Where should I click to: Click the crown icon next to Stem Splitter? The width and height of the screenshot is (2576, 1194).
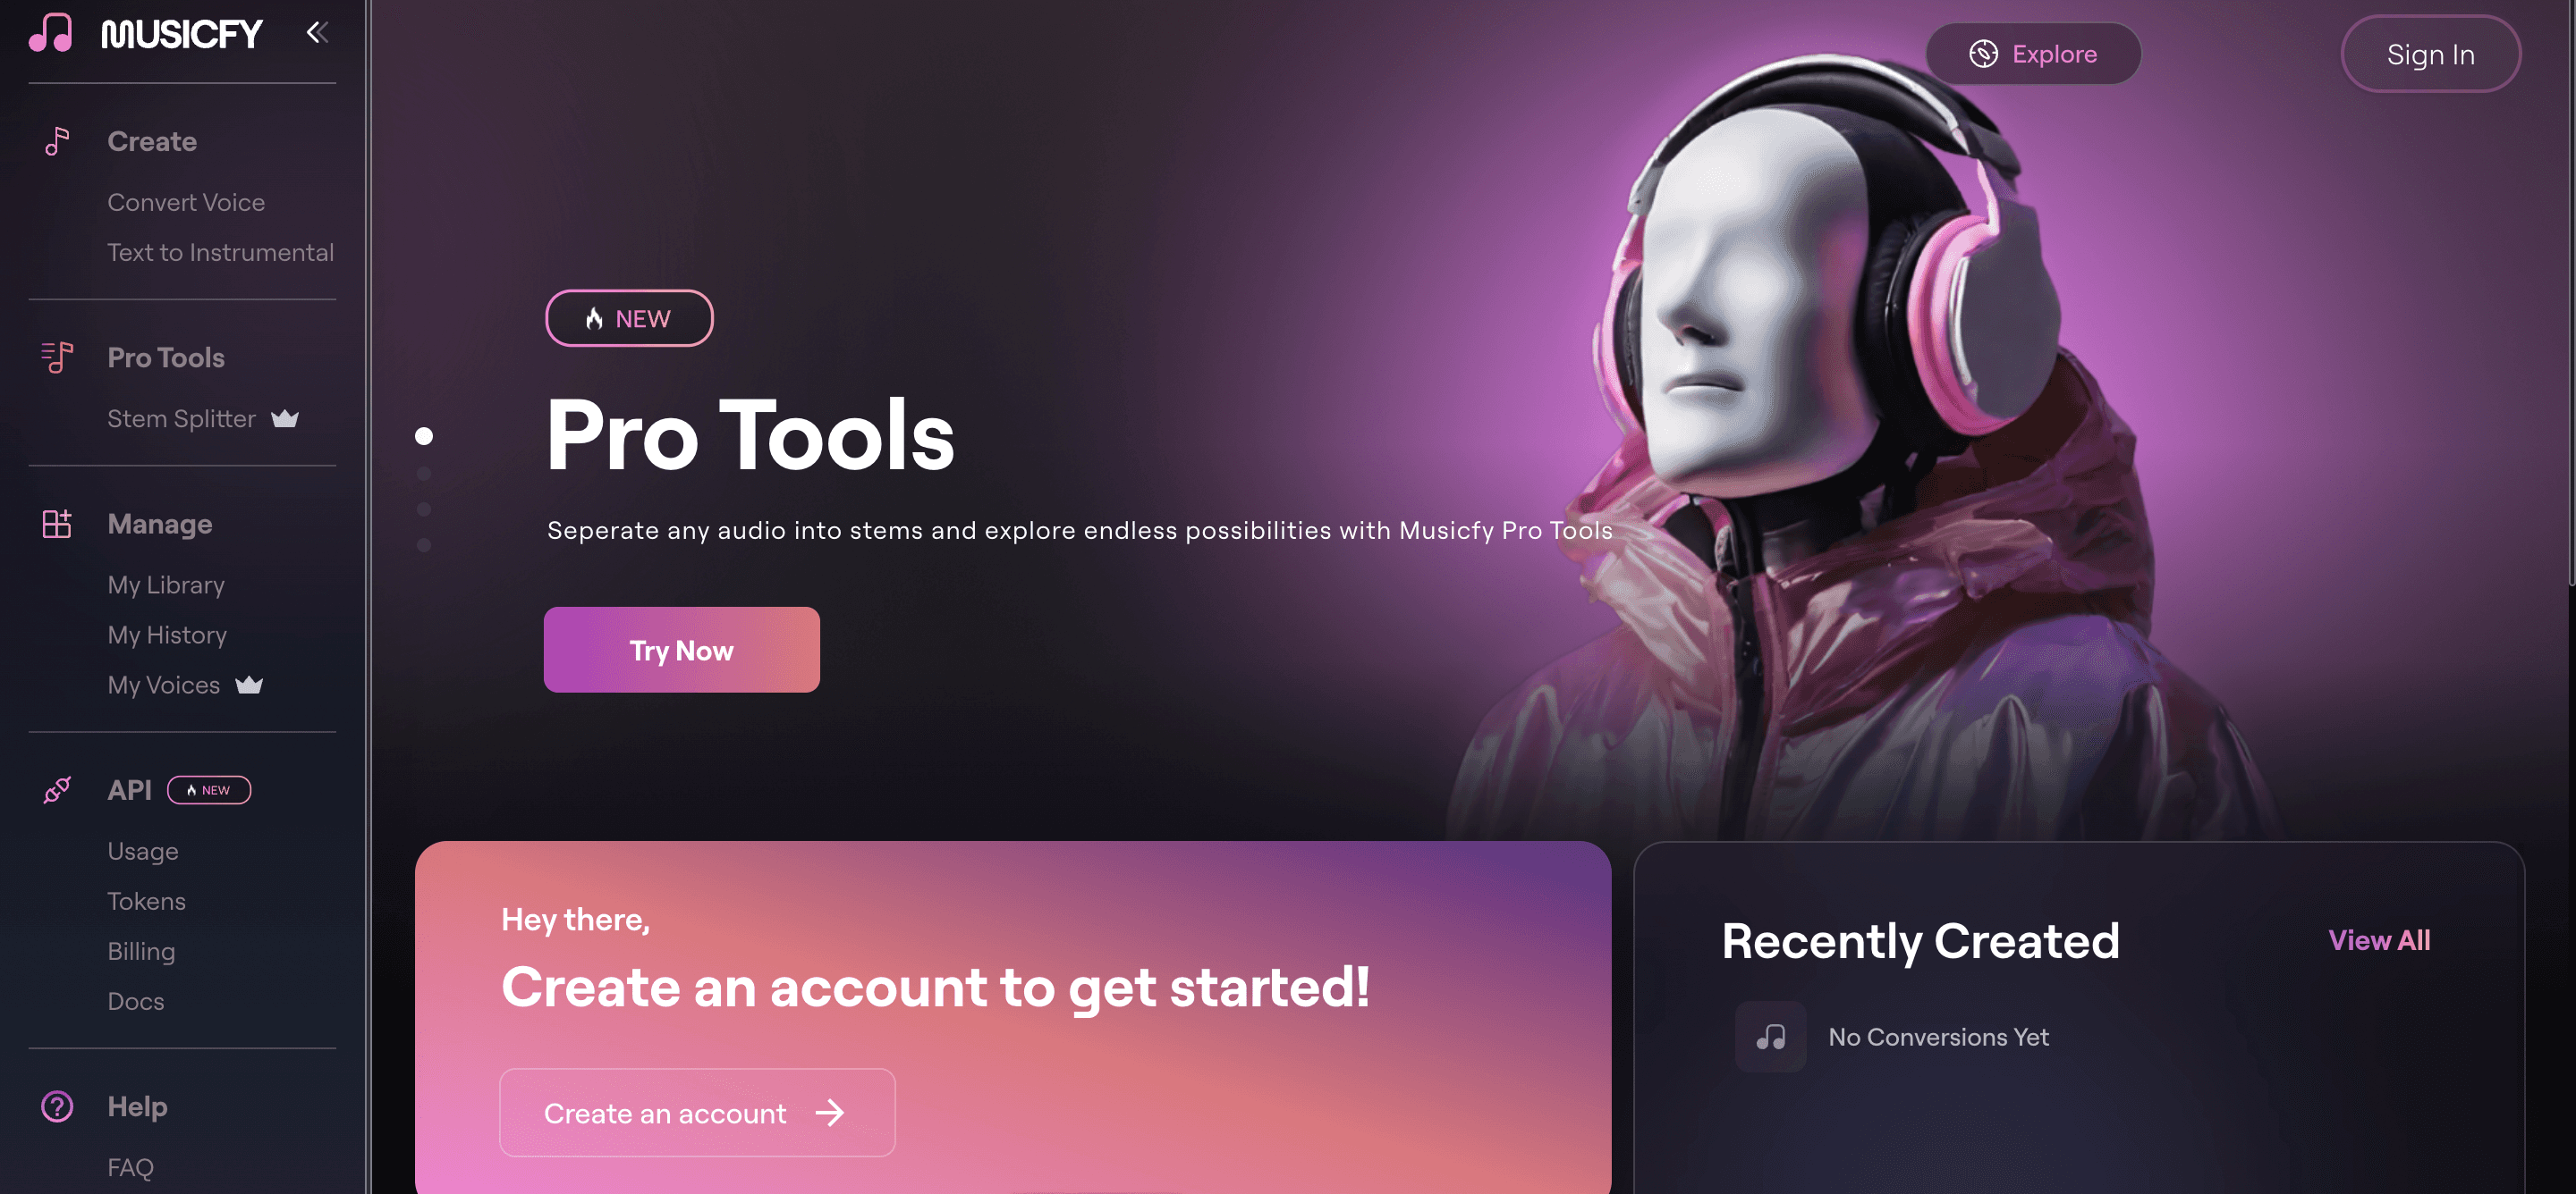coord(284,417)
